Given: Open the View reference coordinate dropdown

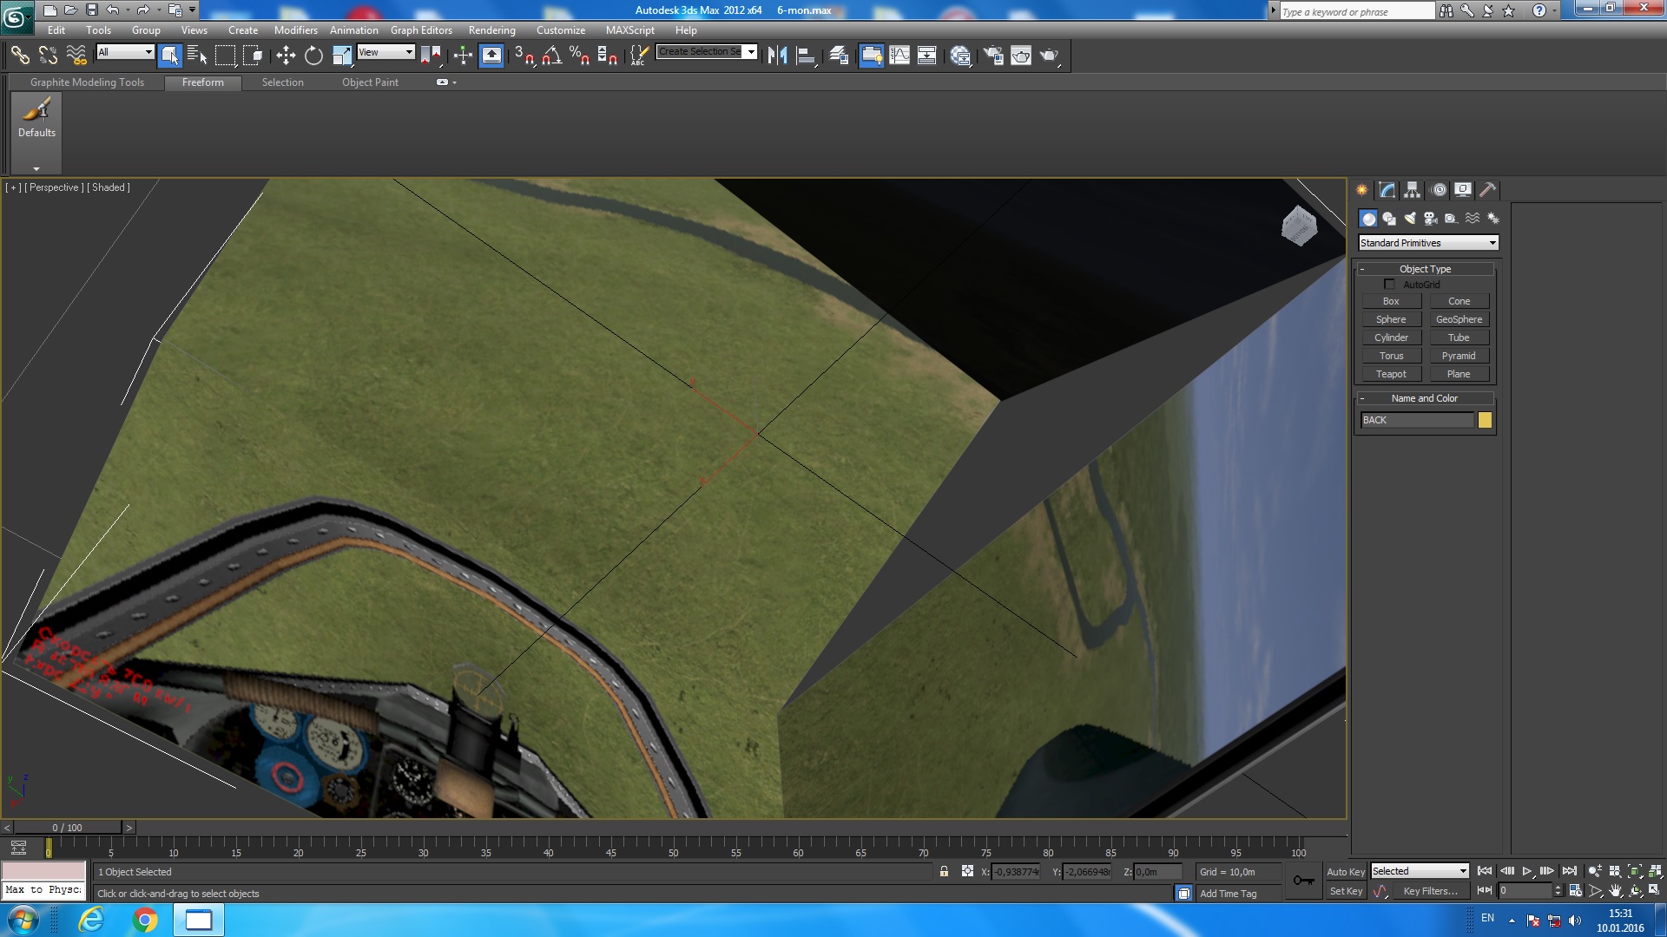Looking at the screenshot, I should (385, 52).
